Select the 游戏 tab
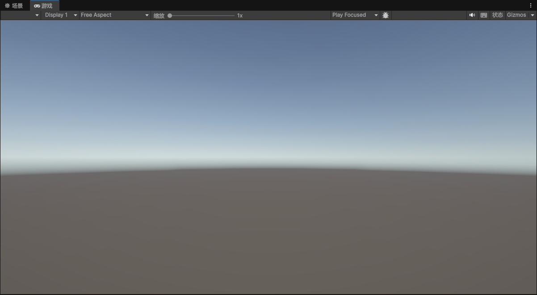This screenshot has width=537, height=295. (44, 6)
